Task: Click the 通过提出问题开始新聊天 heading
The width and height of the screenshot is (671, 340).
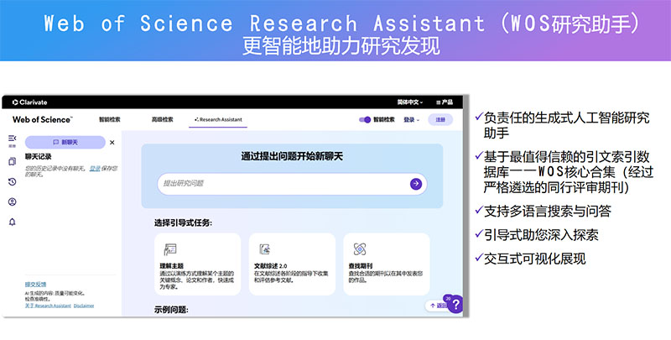Action: click(292, 156)
